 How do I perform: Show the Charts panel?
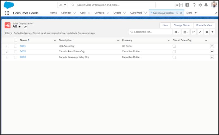207,32
